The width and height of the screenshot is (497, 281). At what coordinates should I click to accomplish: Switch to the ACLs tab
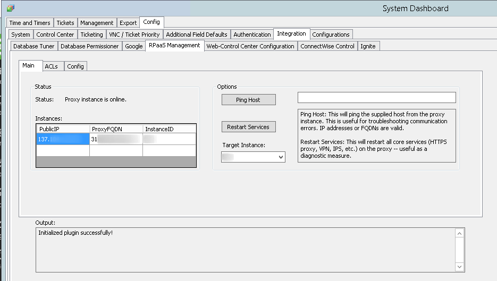pos(52,66)
